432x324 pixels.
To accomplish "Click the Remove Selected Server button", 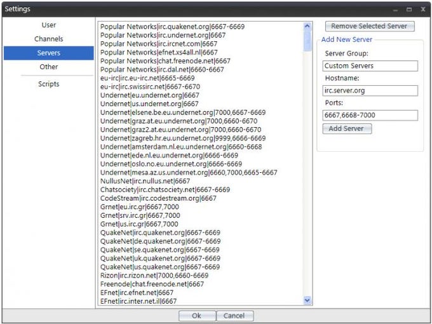I will [x=370, y=26].
